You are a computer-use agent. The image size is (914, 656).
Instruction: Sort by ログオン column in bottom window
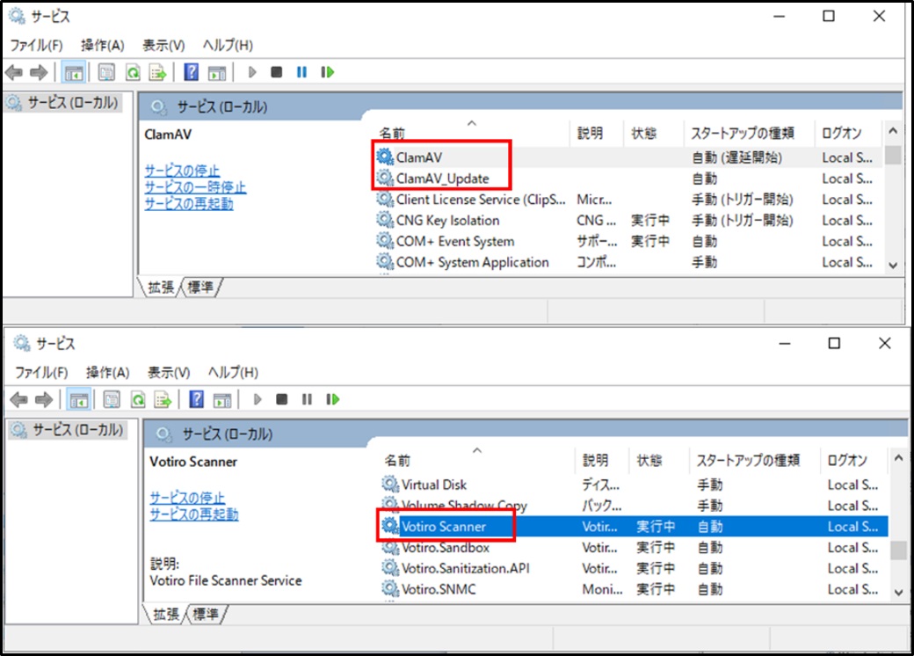tap(854, 460)
